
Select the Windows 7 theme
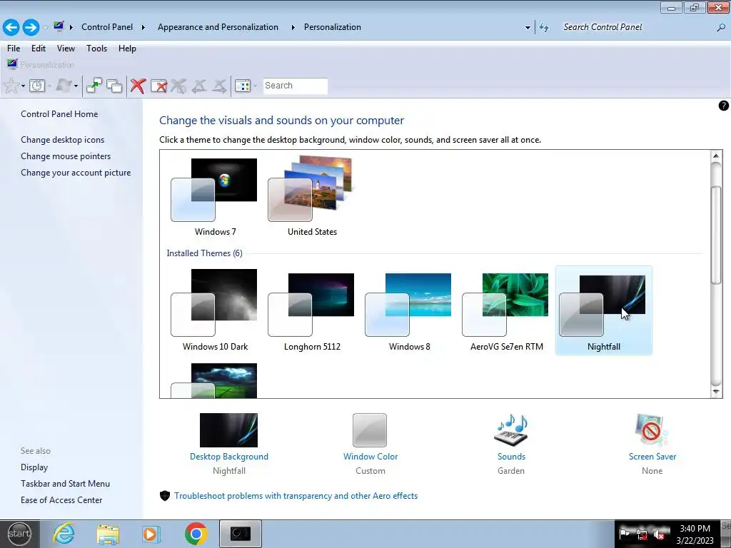coord(215,197)
